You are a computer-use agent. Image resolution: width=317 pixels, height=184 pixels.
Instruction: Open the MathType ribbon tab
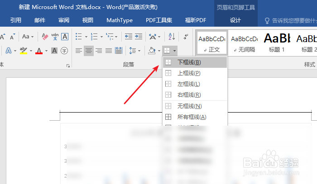tap(120, 20)
